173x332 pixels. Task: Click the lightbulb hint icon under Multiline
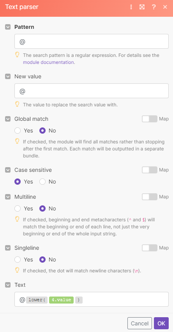click(18, 219)
